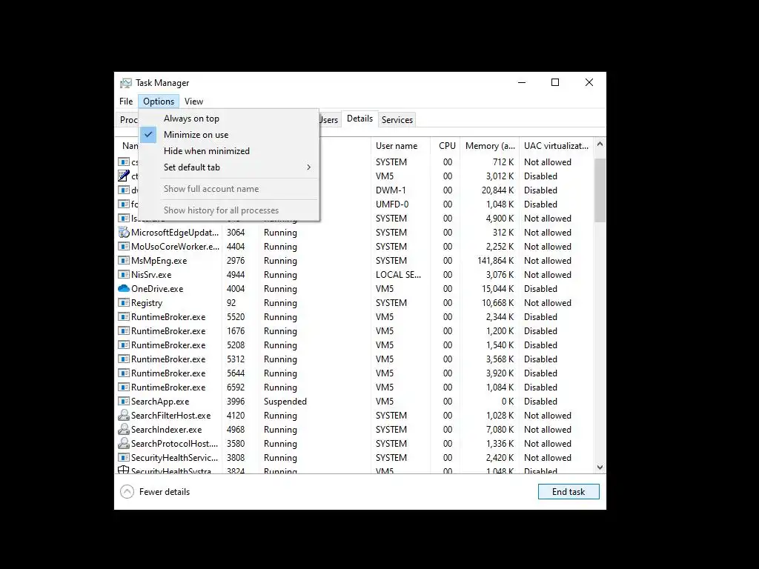Click the 141,864 K memory value

(496, 260)
